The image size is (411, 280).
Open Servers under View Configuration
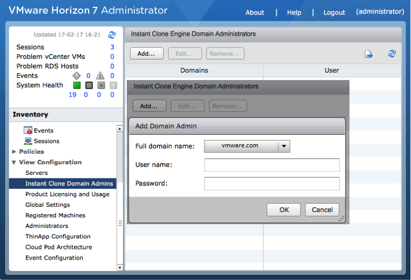pyautogui.click(x=37, y=173)
